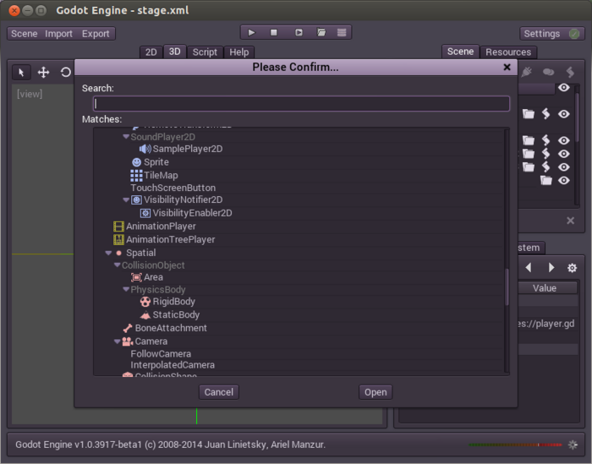The image size is (592, 464).
Task: Play a custom scene via clapper icon
Action: [321, 33]
